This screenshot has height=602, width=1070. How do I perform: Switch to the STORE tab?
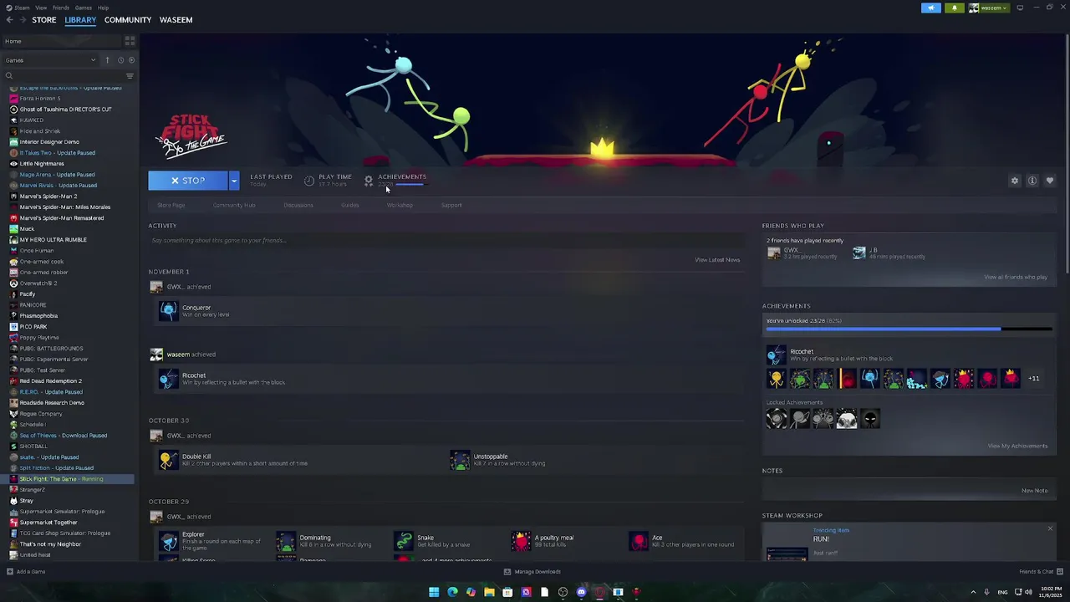pos(44,19)
